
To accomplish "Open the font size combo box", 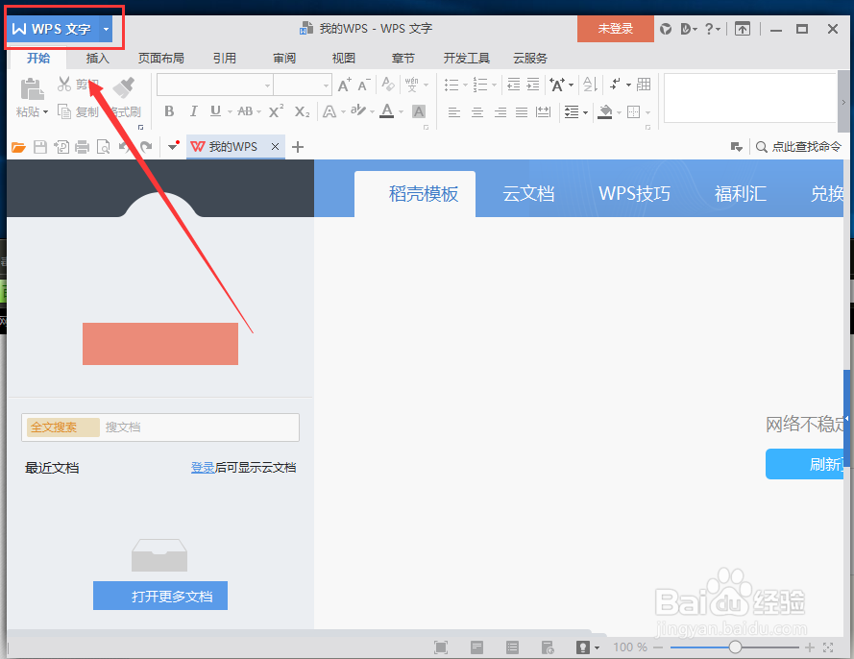I will pos(303,85).
